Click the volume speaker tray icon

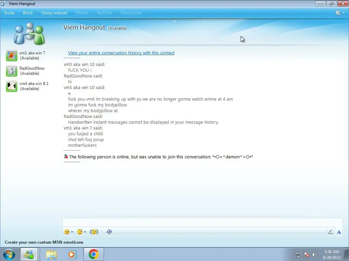(x=315, y=255)
